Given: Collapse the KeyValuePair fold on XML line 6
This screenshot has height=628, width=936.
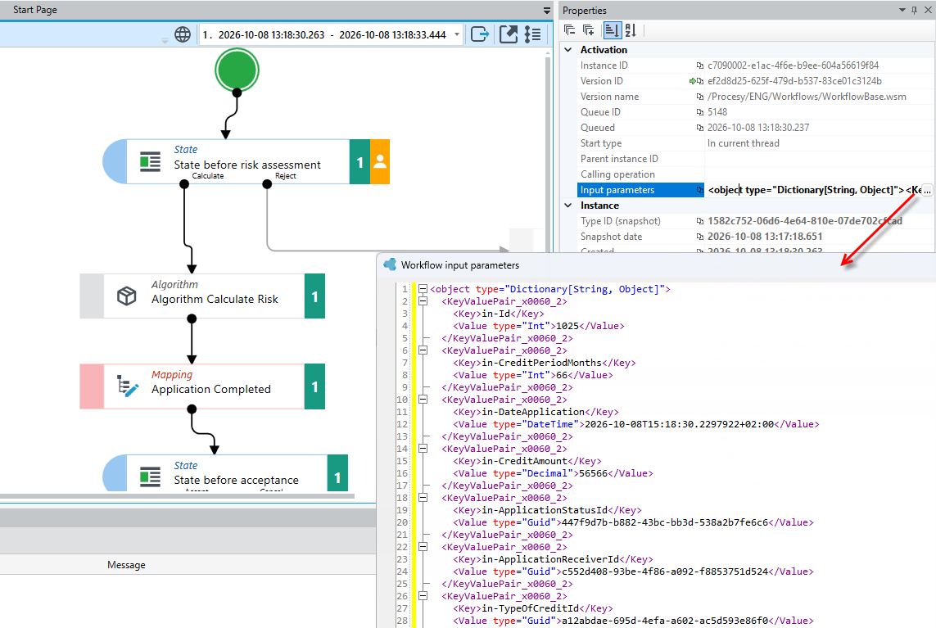Looking at the screenshot, I should (x=423, y=350).
